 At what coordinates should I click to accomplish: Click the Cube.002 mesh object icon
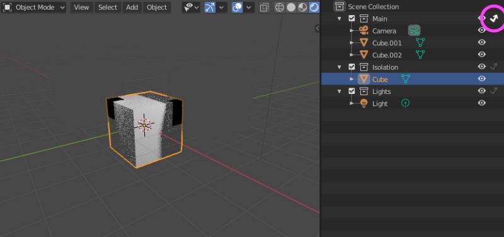pyautogui.click(x=364, y=55)
